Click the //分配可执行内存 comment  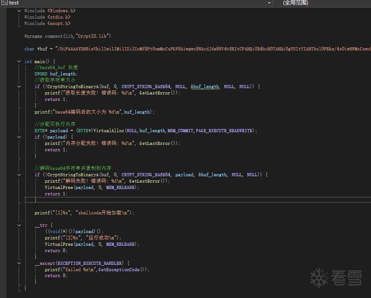pos(55,124)
